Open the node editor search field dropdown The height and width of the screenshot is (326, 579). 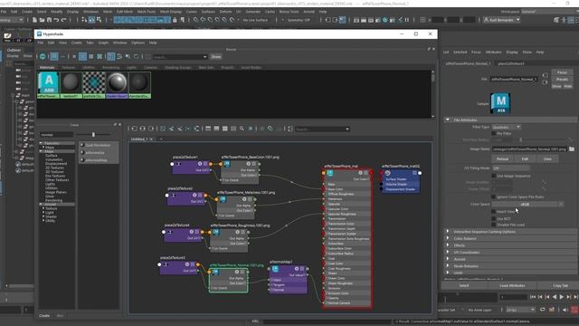(x=347, y=129)
